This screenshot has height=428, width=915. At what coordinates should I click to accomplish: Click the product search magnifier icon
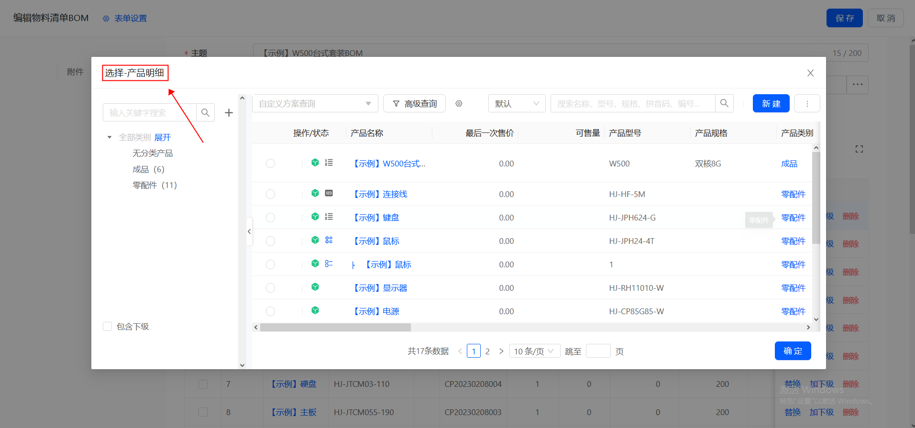pyautogui.click(x=724, y=103)
